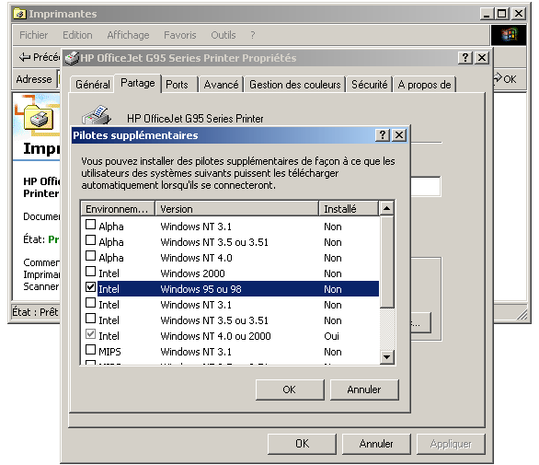Screen dimensions: 539x465
Task: Uncheck the Intel Windows 95 ou 98 checkbox
Action: (90, 287)
